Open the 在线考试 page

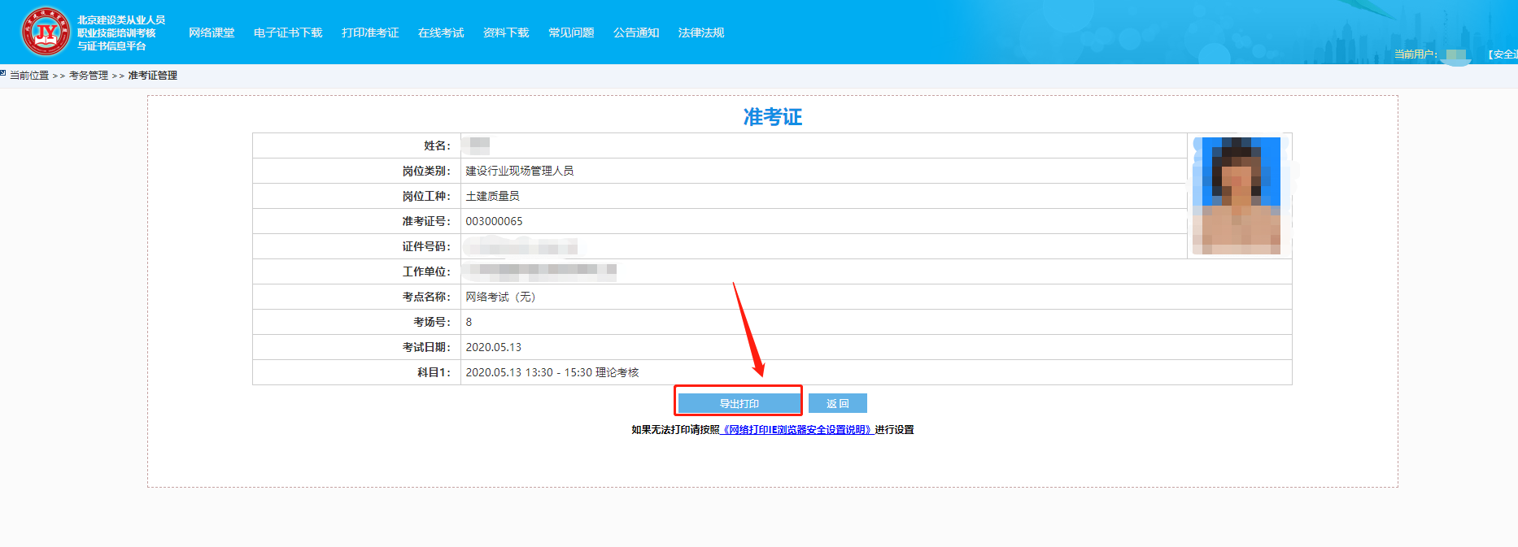pyautogui.click(x=441, y=33)
